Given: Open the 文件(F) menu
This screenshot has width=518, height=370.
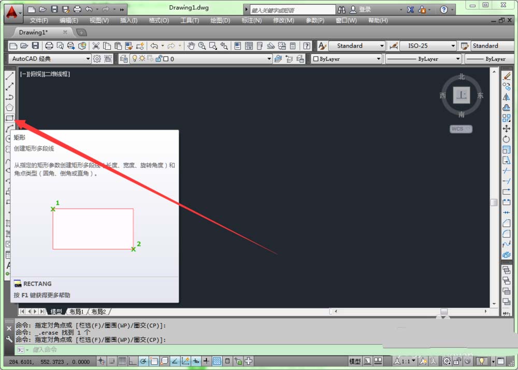Looking at the screenshot, I should (39, 21).
